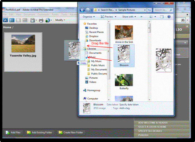The image size is (195, 142).
Task: Open the view options dropdown arrow
Action: tap(155, 17)
